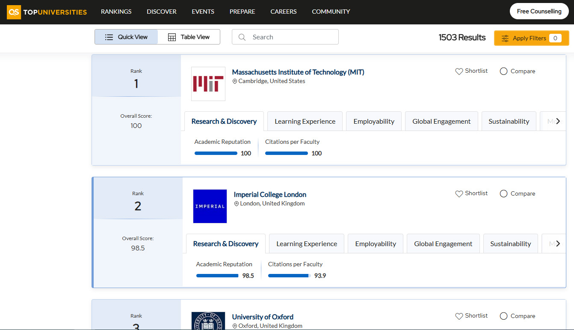The image size is (574, 330).
Task: Select MIT's Sustainability tab
Action: (509, 121)
